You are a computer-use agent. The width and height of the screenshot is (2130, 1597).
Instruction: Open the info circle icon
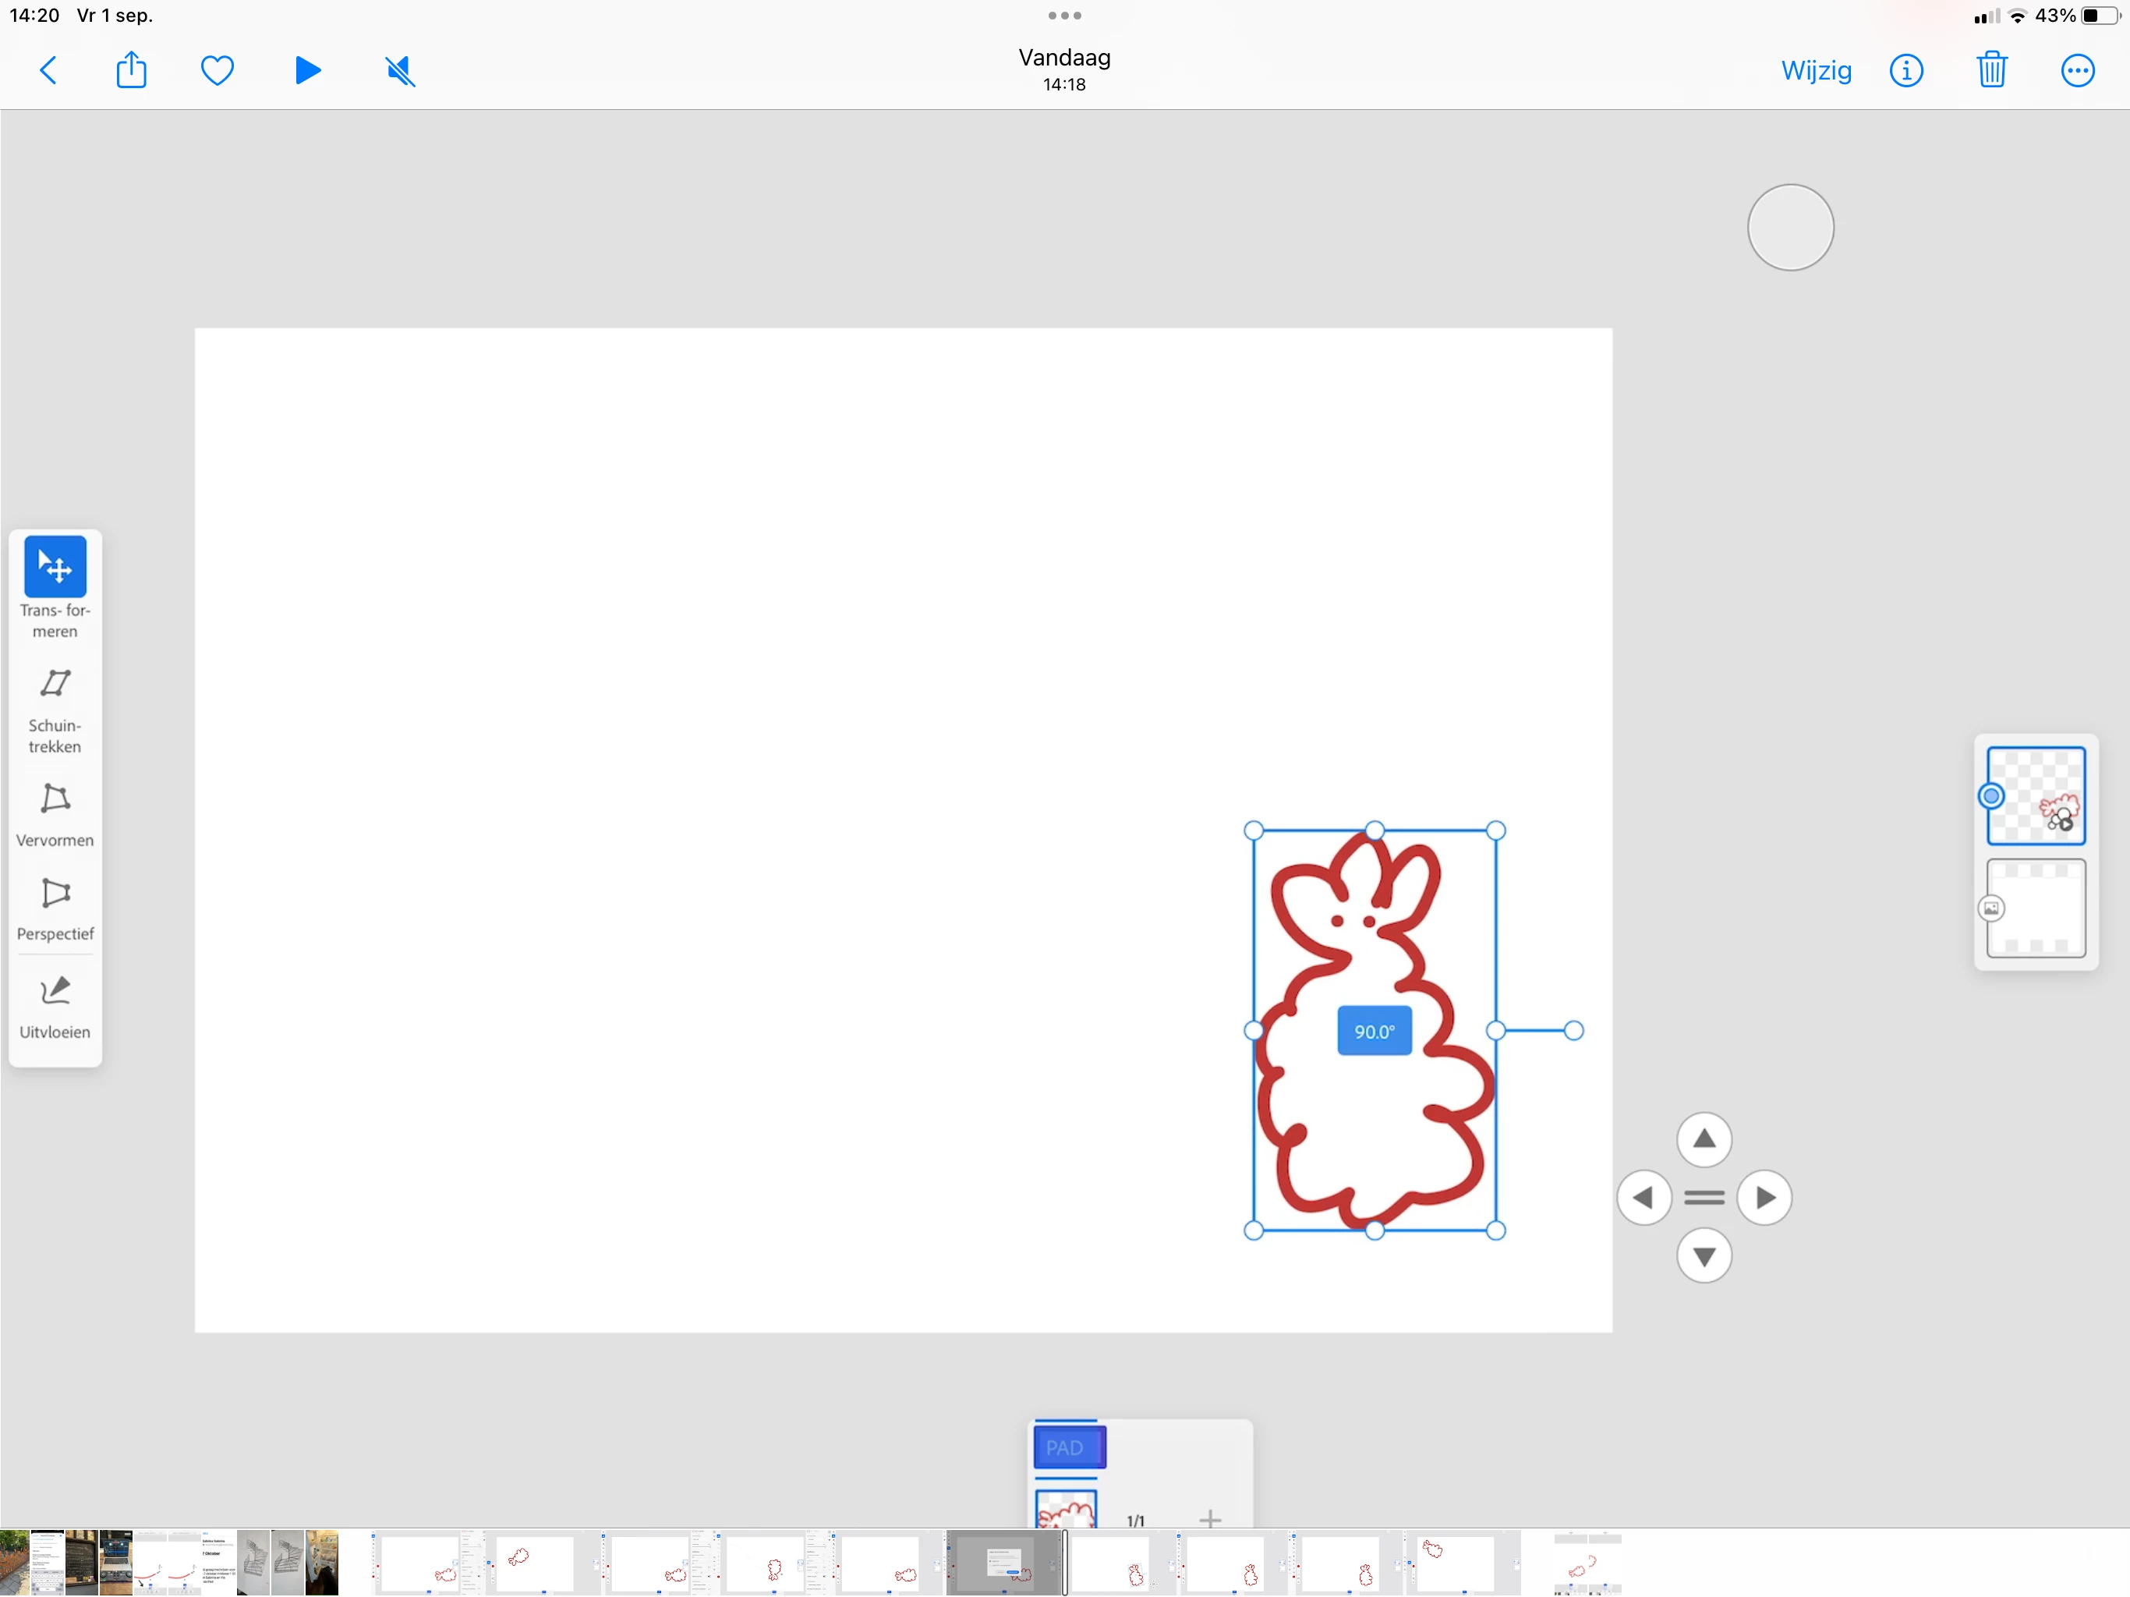click(x=1905, y=70)
